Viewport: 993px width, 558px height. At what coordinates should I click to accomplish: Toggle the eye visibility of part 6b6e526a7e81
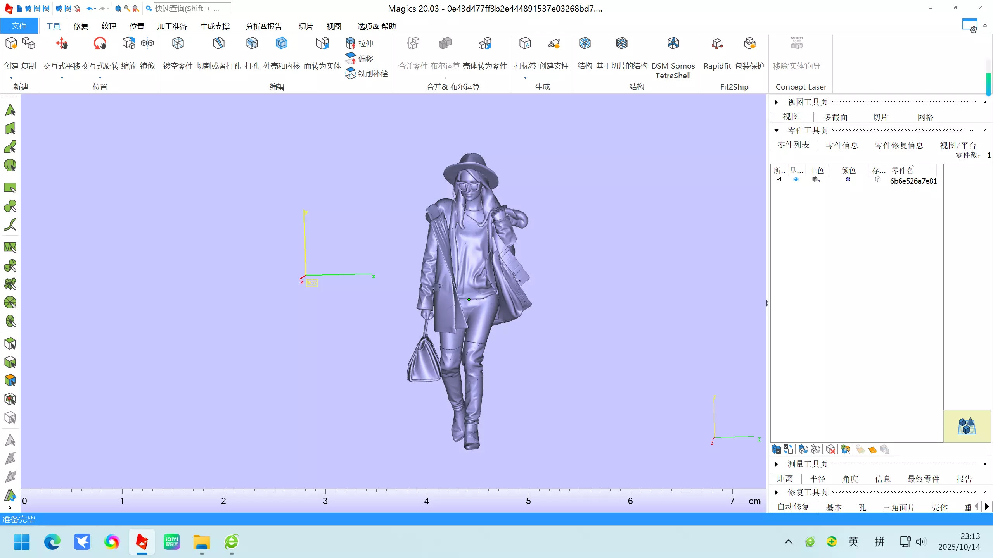796,179
